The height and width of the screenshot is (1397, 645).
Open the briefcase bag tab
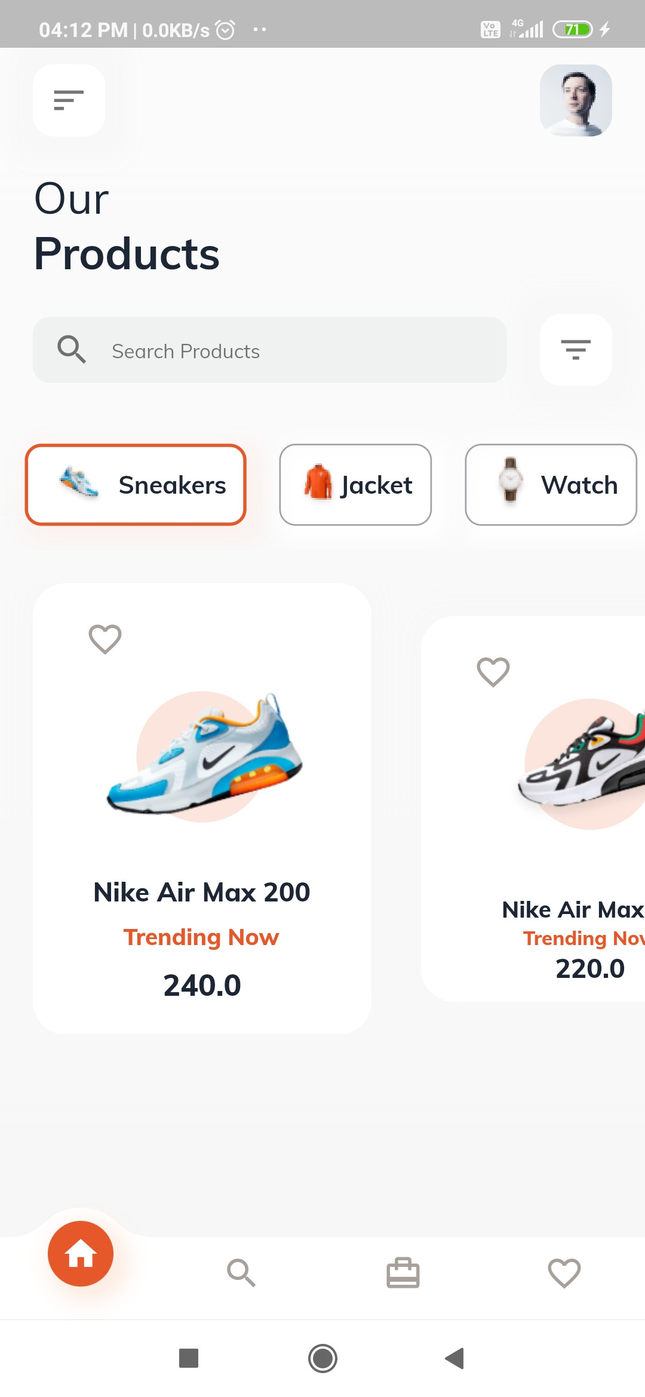pyautogui.click(x=403, y=1273)
